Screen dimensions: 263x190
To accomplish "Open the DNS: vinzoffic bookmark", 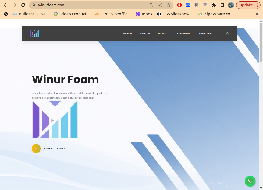I will pos(113,14).
